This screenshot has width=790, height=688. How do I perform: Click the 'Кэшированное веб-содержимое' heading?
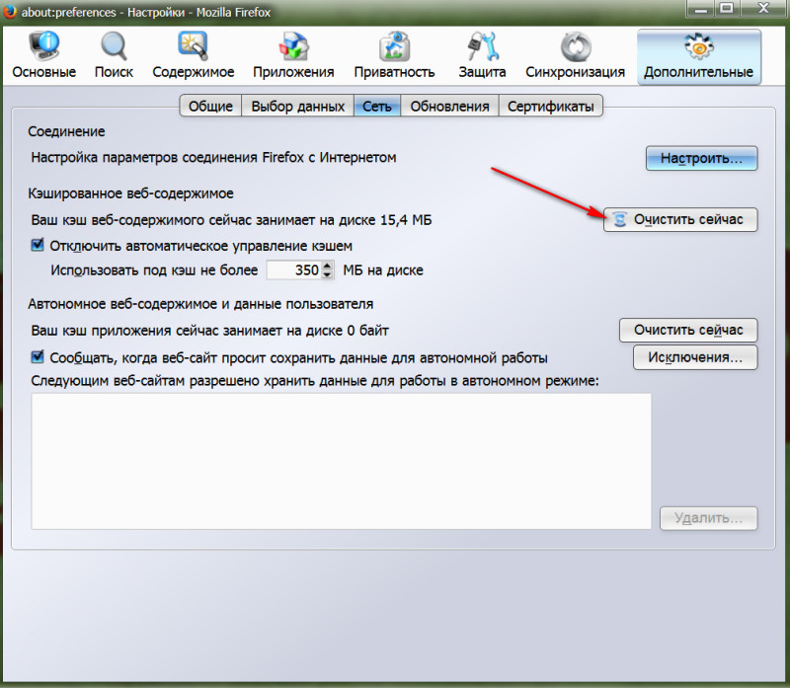tap(131, 193)
